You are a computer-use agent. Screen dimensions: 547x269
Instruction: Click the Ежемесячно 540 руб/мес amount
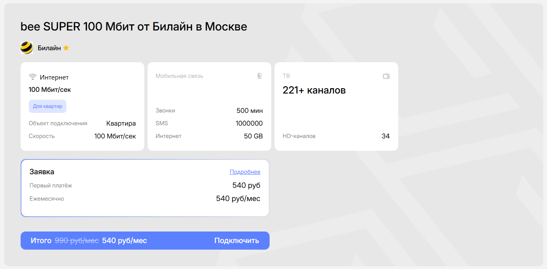[238, 199]
